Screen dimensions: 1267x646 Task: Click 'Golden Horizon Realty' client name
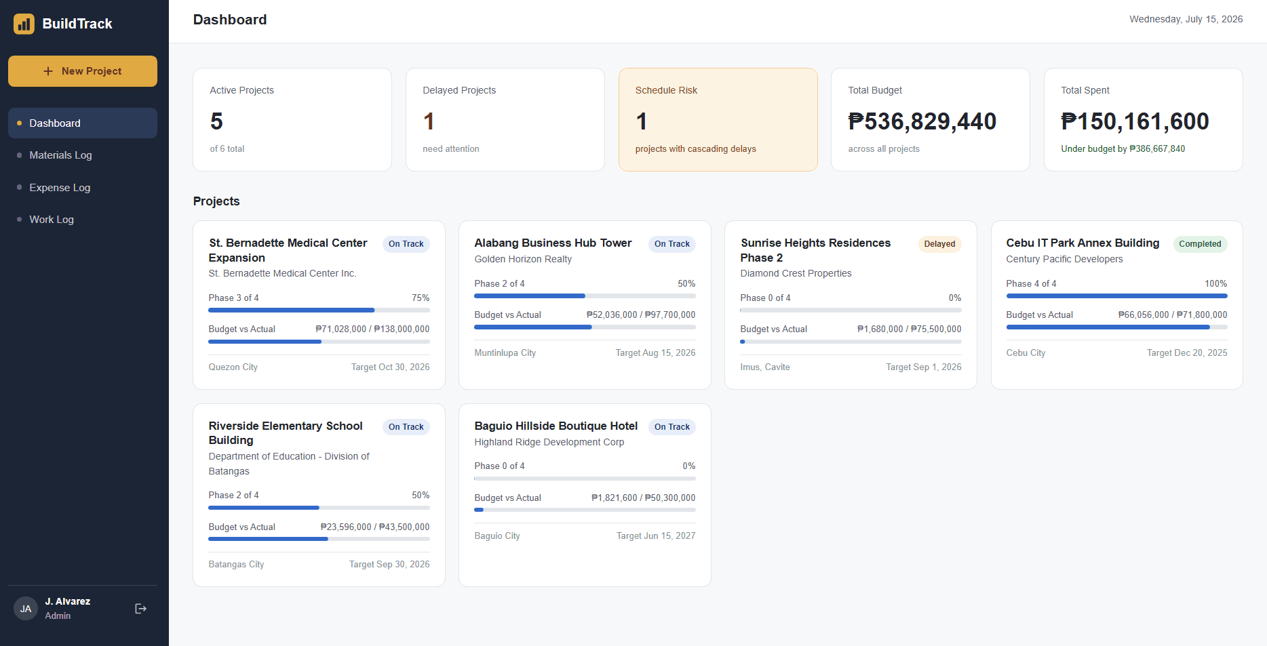pos(523,259)
